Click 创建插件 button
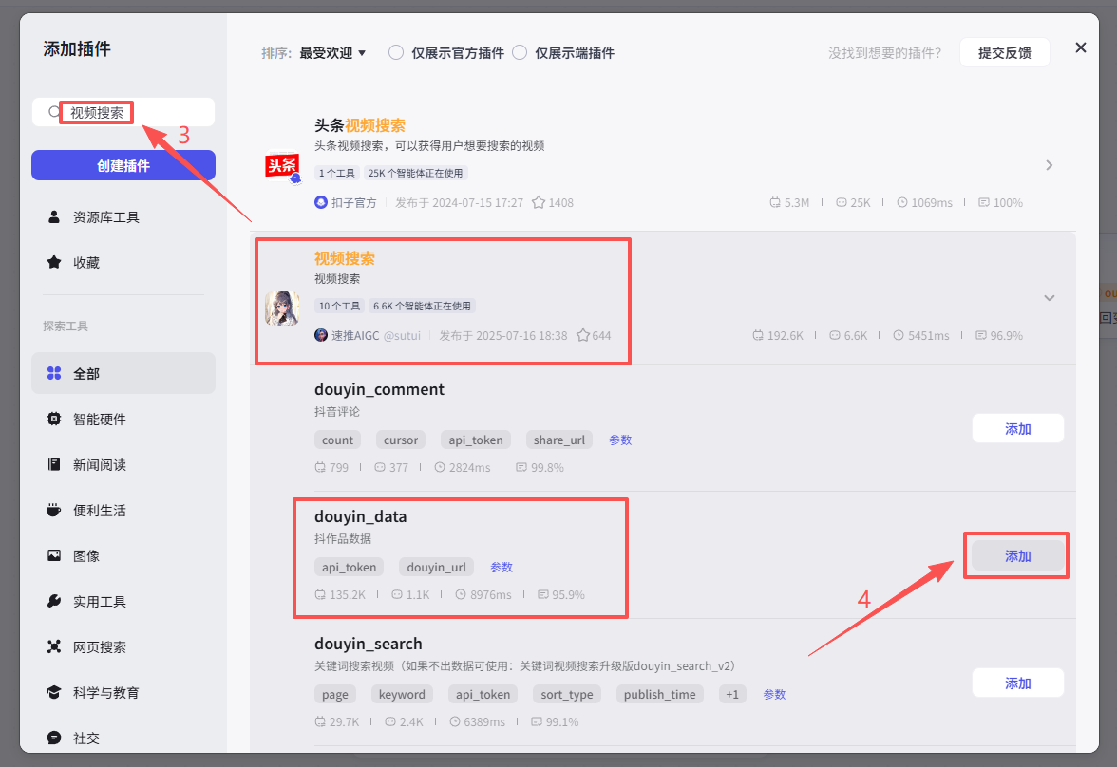1117x767 pixels. coord(123,165)
